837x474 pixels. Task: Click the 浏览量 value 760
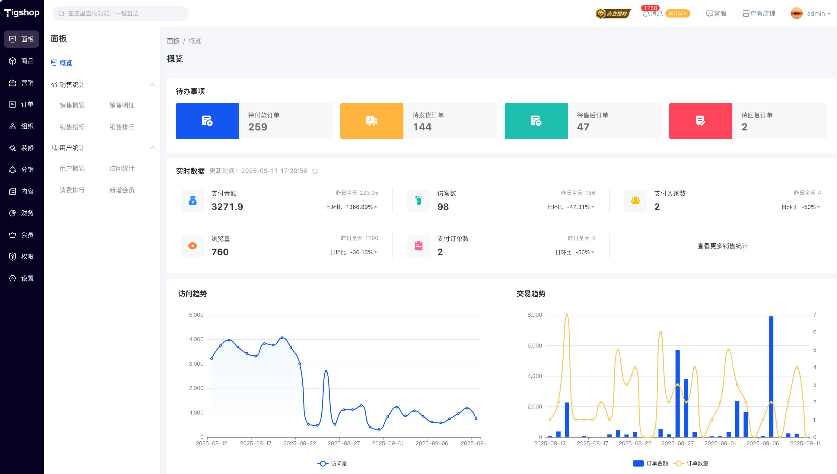pyautogui.click(x=220, y=252)
